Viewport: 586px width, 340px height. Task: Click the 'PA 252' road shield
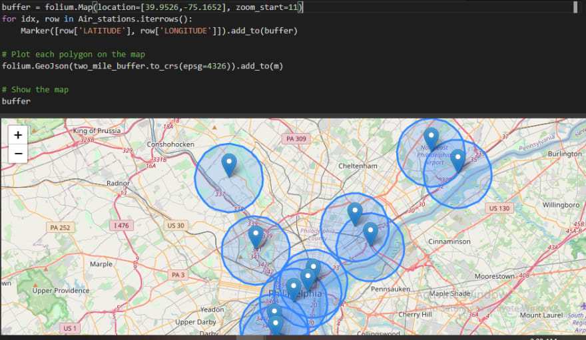point(60,228)
